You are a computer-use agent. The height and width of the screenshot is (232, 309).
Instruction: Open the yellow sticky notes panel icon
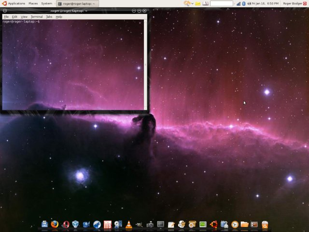click(x=198, y=3)
